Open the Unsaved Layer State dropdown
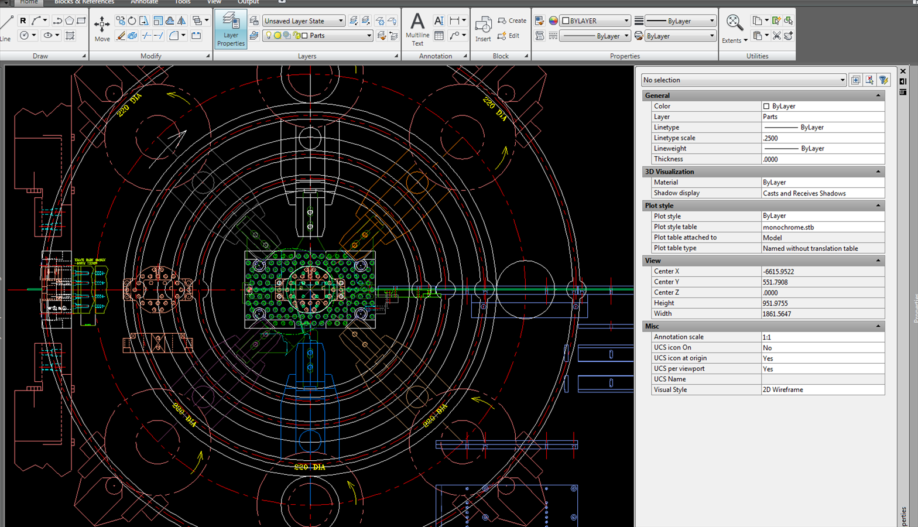918x527 pixels. point(303,21)
